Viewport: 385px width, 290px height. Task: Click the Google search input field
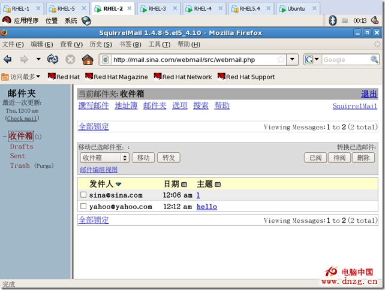coord(345,60)
